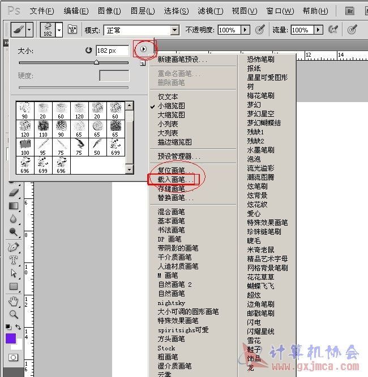Select the Blur (water drop) tool
The width and height of the screenshot is (368, 377).
pyautogui.click(x=14, y=219)
